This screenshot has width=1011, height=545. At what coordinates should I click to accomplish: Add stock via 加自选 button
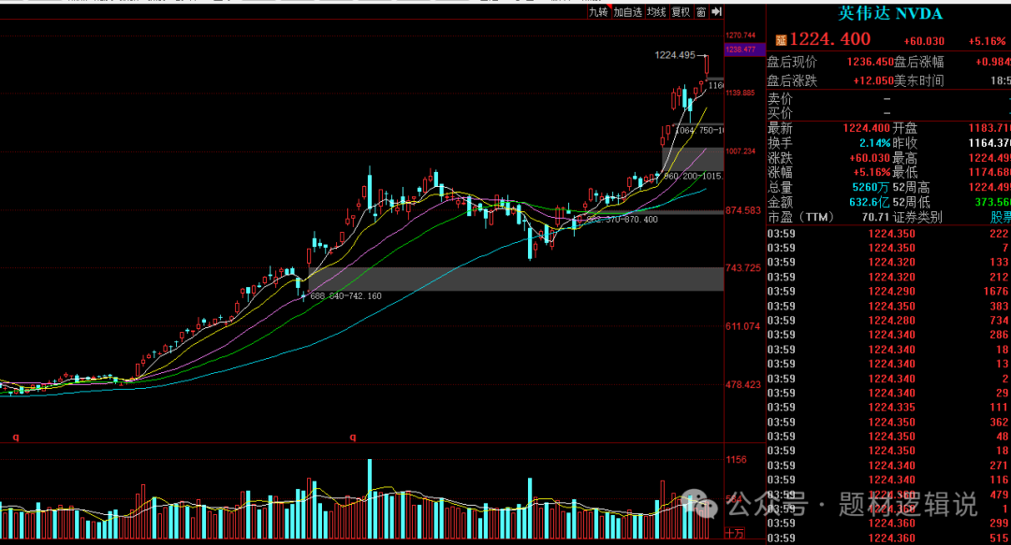point(627,12)
